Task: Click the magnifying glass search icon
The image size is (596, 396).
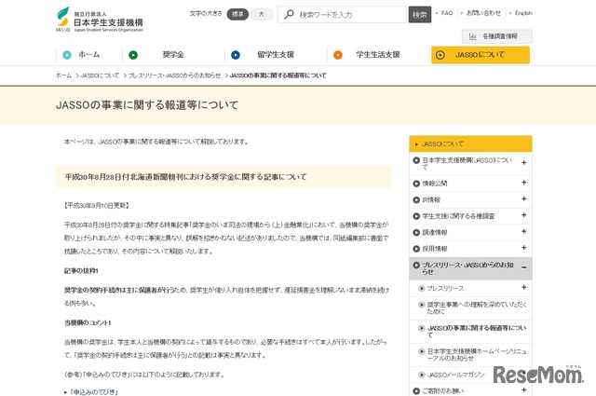Action: 289,15
